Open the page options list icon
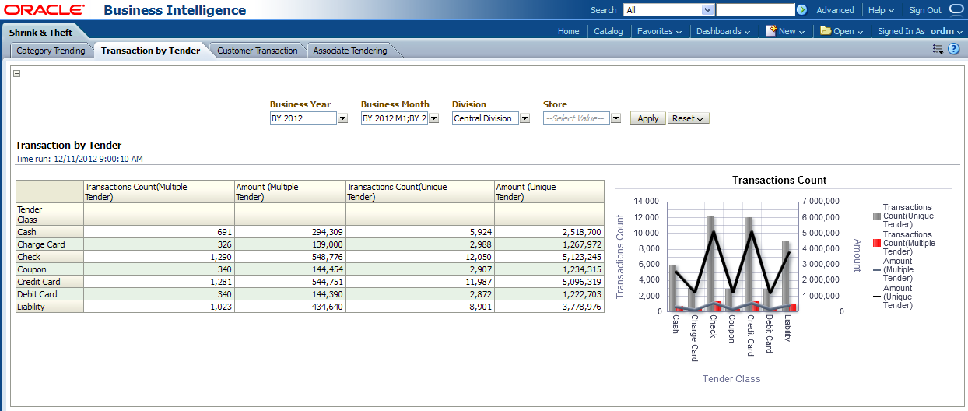 (x=938, y=49)
